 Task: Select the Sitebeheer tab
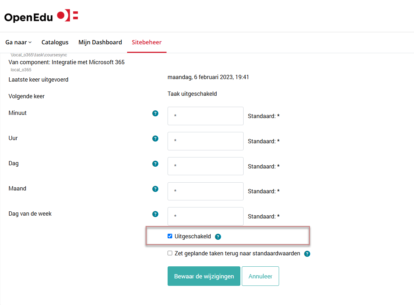click(147, 42)
